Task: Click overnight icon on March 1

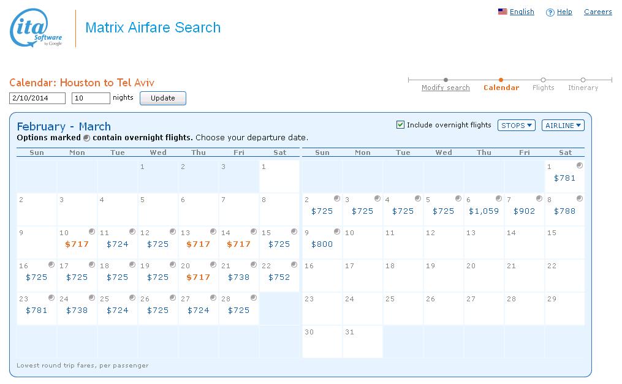Action: pyautogui.click(x=580, y=165)
